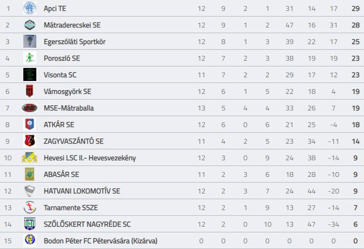Click the HATVANI LOKOMOTÍV SE name
This screenshot has height=249, width=364.
(x=82, y=191)
